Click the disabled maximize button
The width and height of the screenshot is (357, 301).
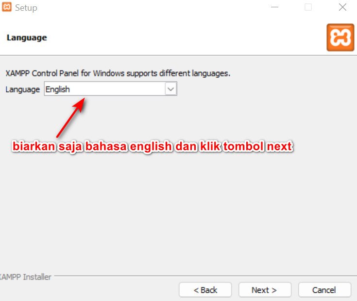(308, 7)
